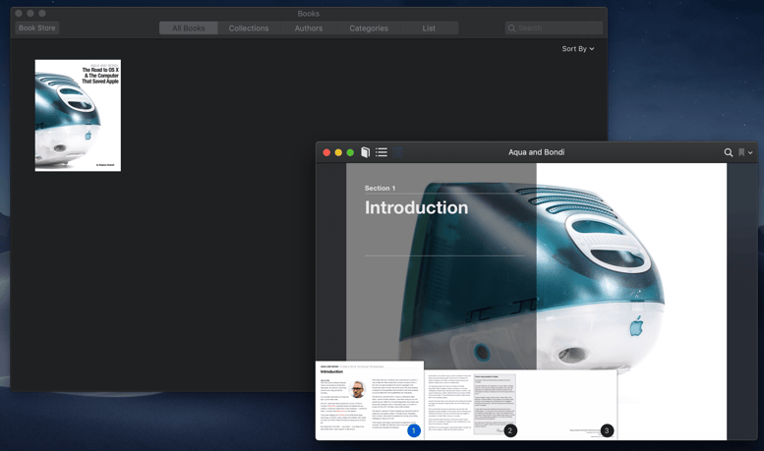Screen dimensions: 764x451
Task: Switch to the Categories tab
Action: [x=369, y=28]
